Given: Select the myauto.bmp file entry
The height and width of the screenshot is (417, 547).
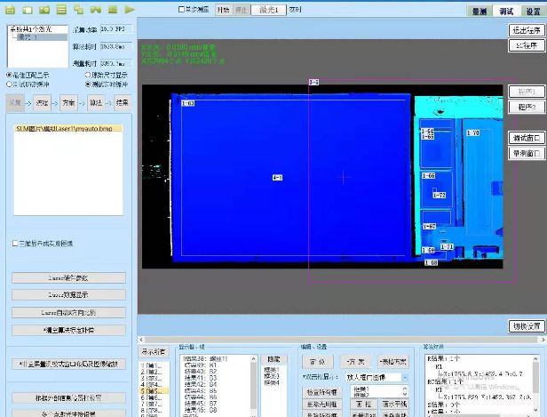Looking at the screenshot, I should pos(68,129).
